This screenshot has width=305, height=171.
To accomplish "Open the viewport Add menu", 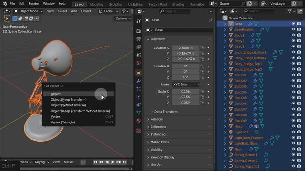I will pyautogui.click(x=74, y=11).
